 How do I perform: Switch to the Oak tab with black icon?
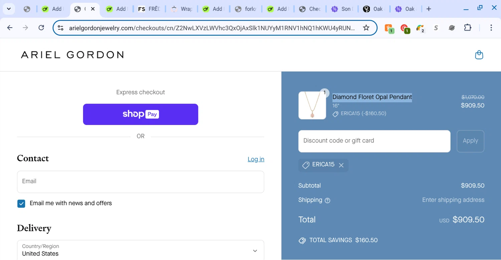[x=373, y=9]
